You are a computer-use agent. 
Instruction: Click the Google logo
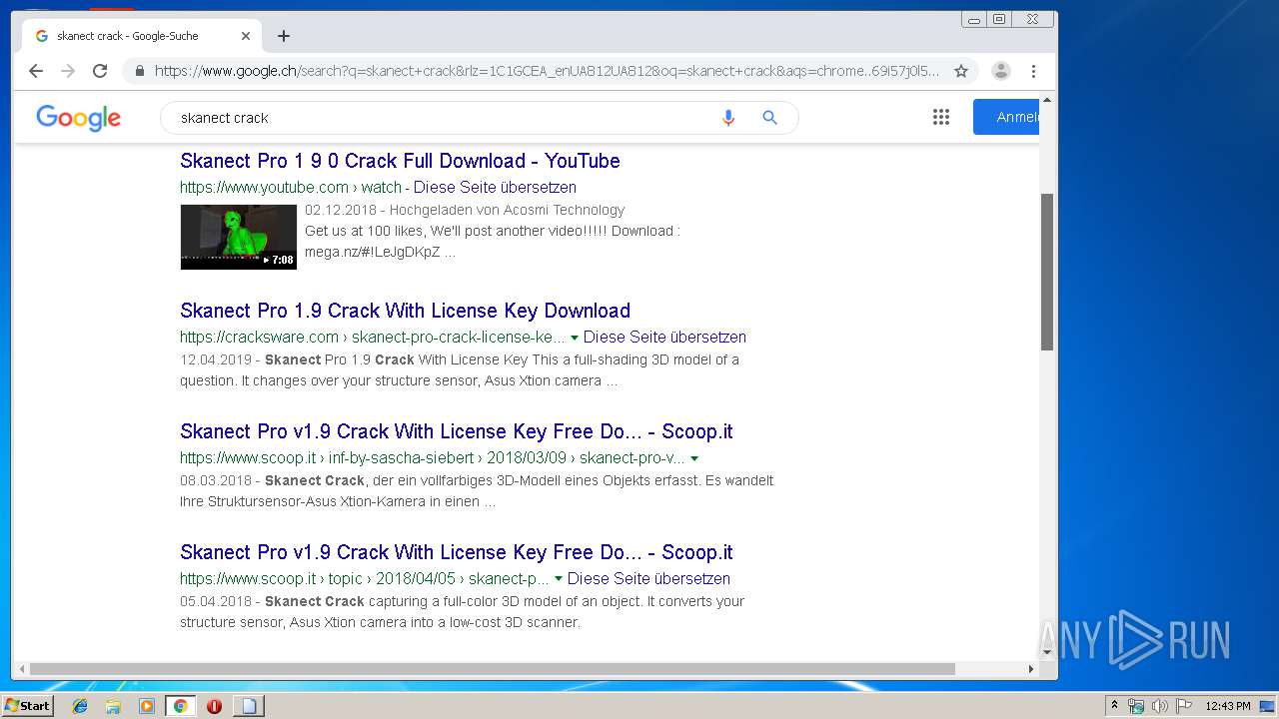tap(78, 118)
